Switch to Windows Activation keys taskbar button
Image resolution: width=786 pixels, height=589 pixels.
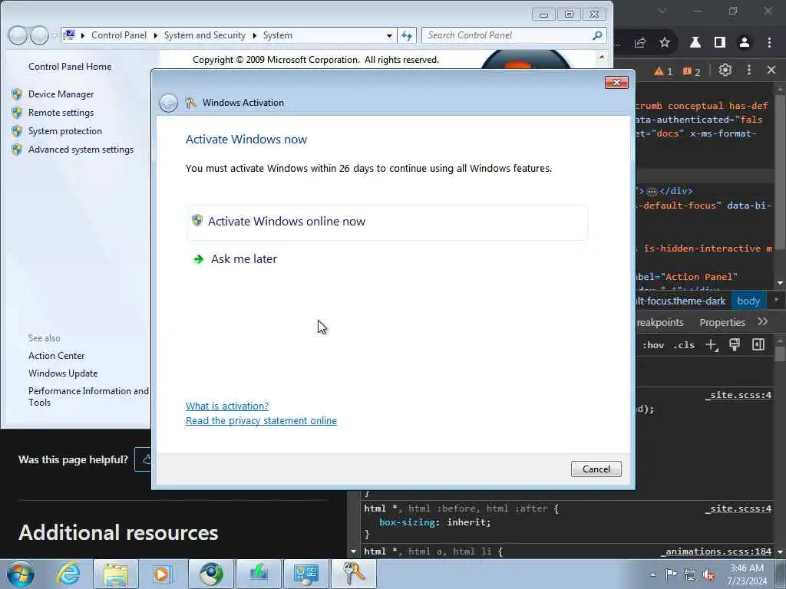[353, 574]
